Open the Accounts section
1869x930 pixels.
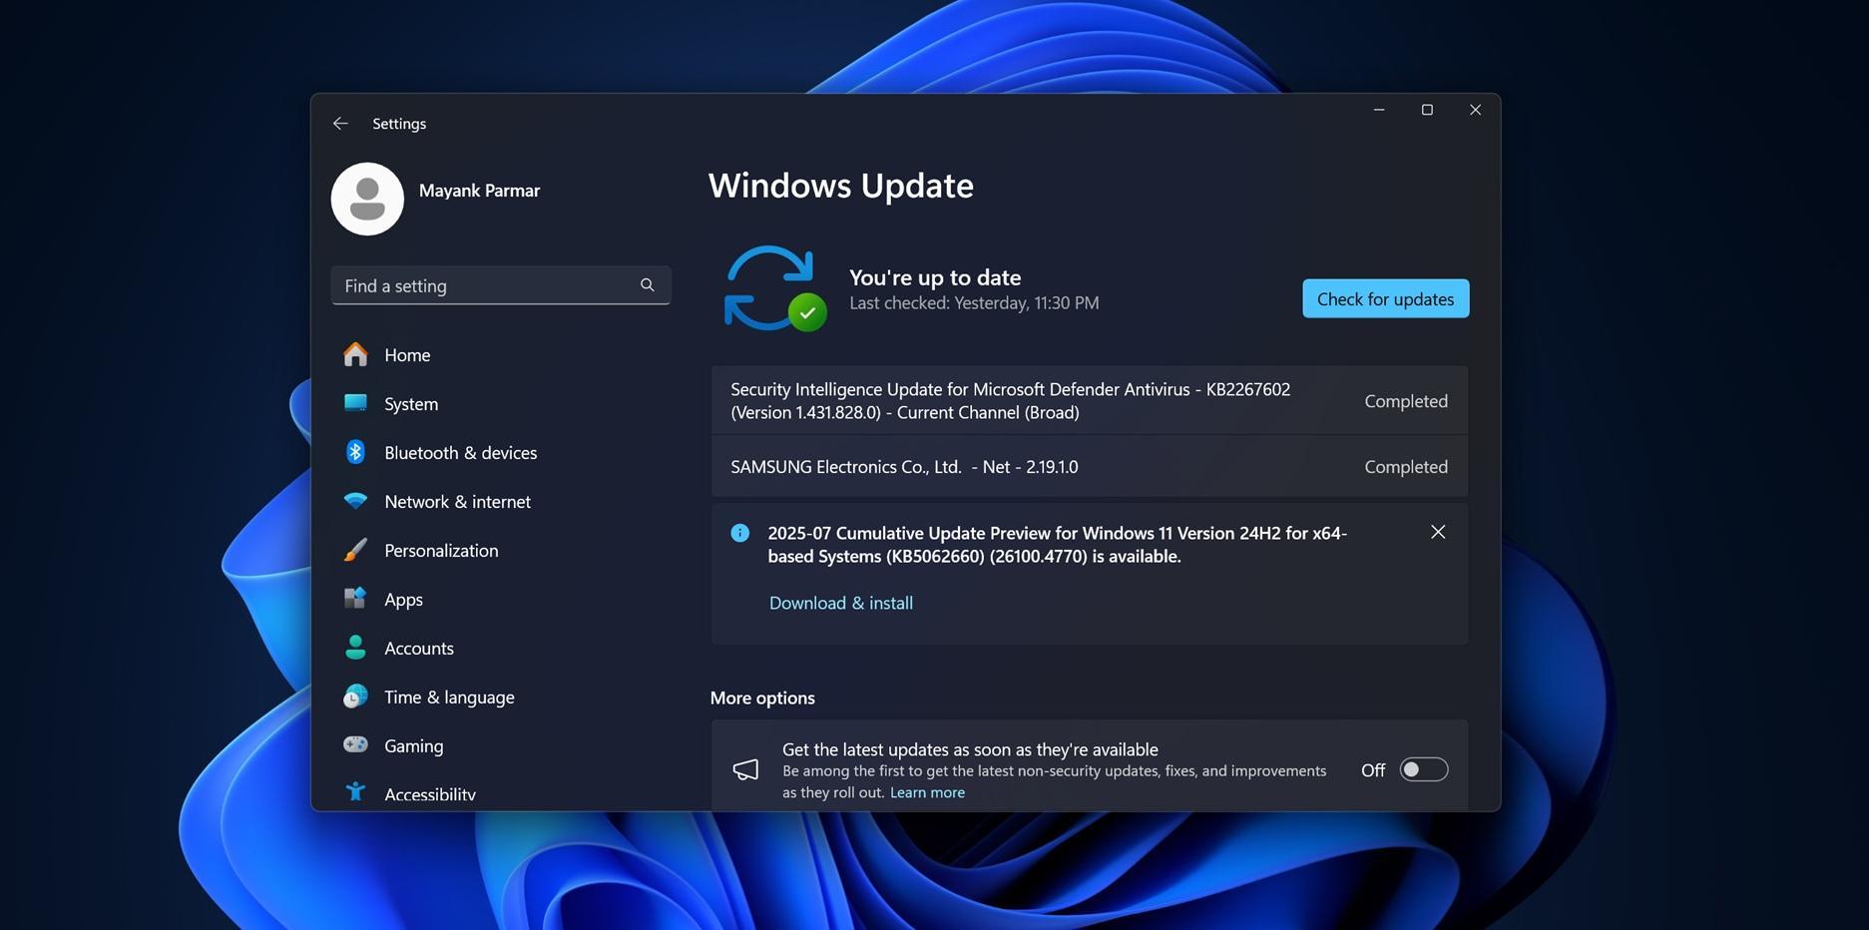418,647
